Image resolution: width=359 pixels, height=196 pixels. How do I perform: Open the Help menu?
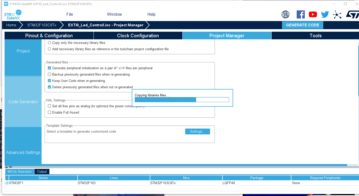152,14
